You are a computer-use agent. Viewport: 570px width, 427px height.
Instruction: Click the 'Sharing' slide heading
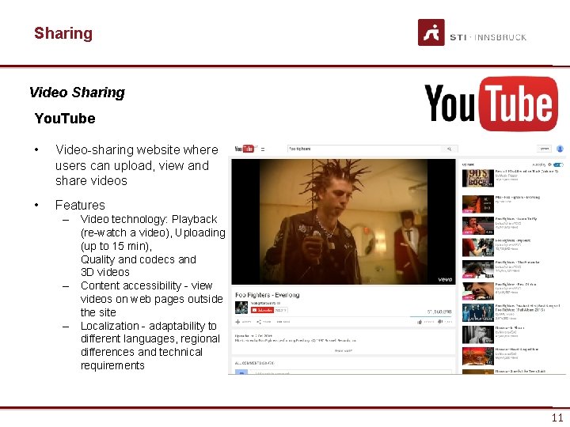point(63,33)
